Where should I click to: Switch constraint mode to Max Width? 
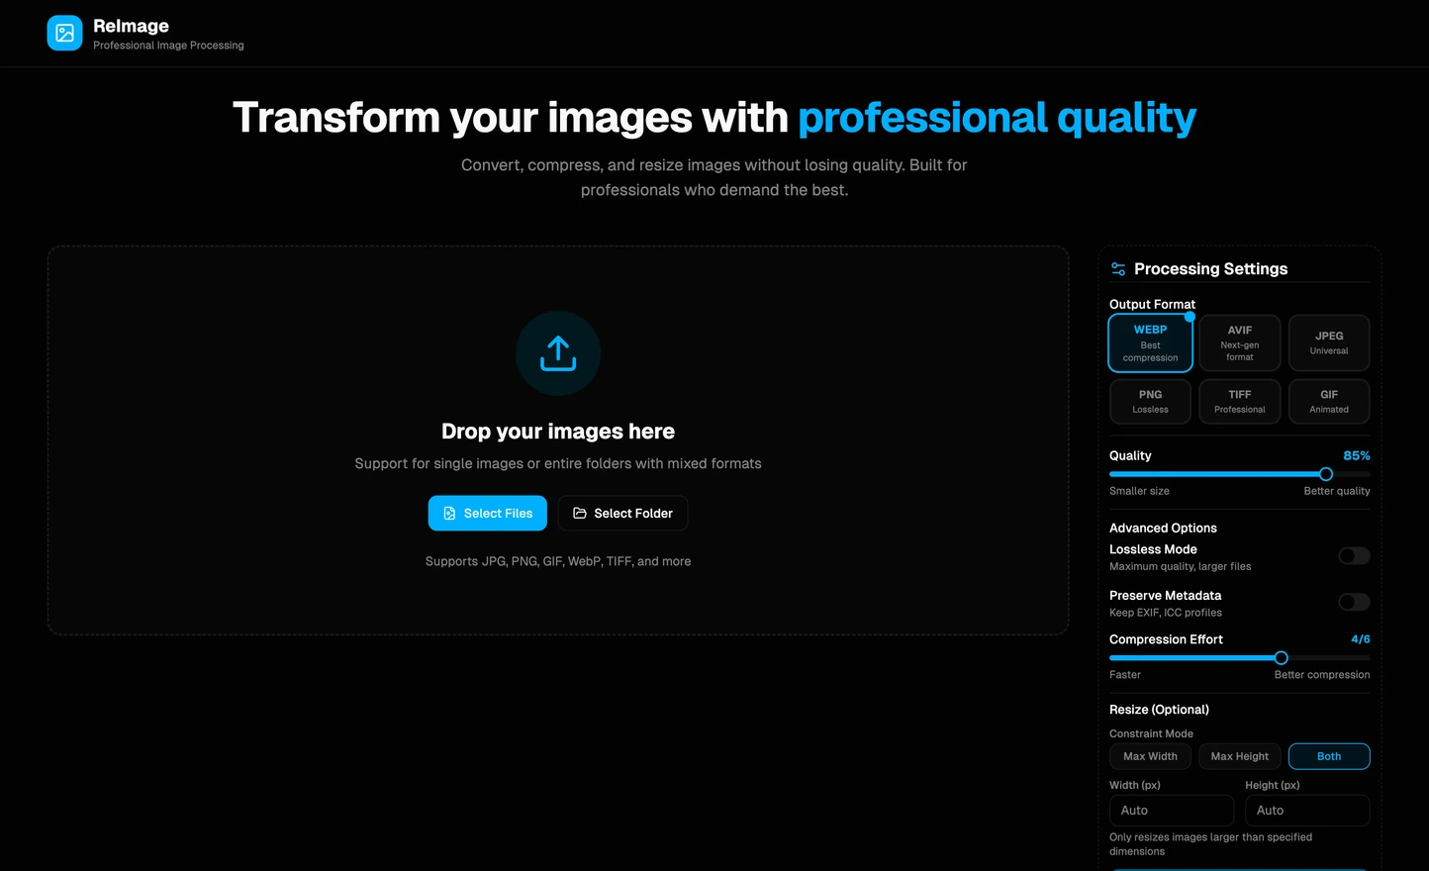1150,756
